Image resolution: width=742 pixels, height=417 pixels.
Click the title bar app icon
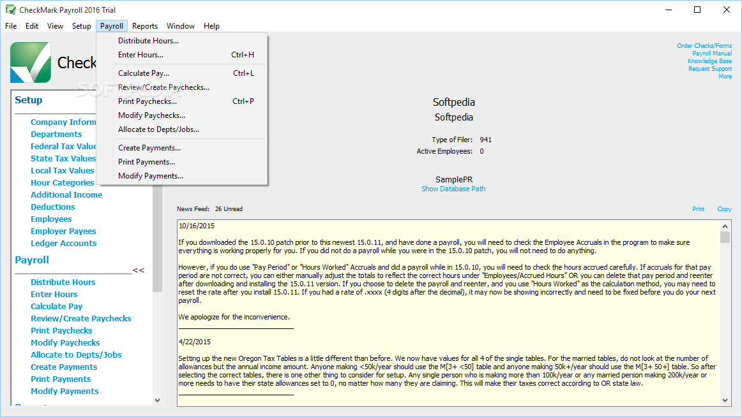pyautogui.click(x=10, y=10)
